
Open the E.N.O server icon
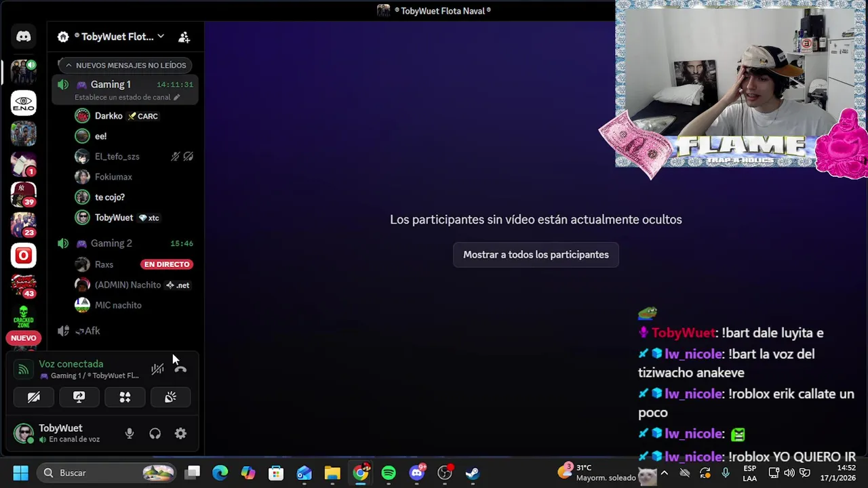pyautogui.click(x=24, y=103)
